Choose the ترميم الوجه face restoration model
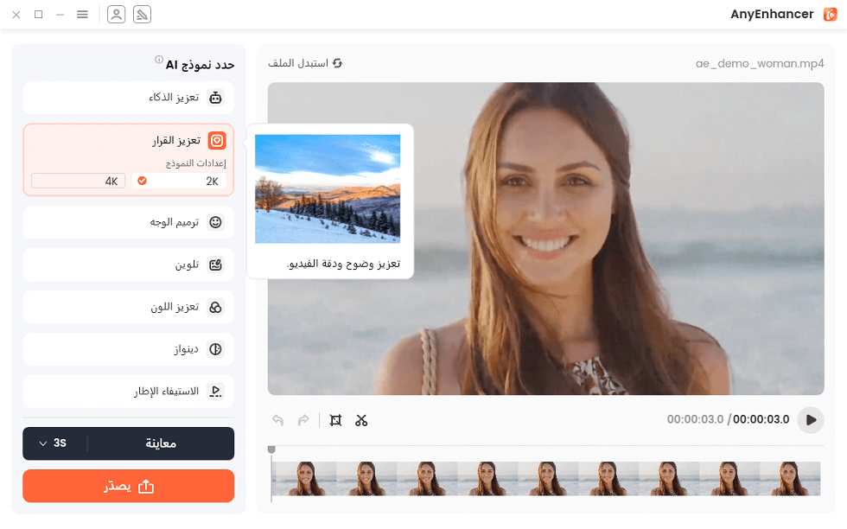 point(128,222)
